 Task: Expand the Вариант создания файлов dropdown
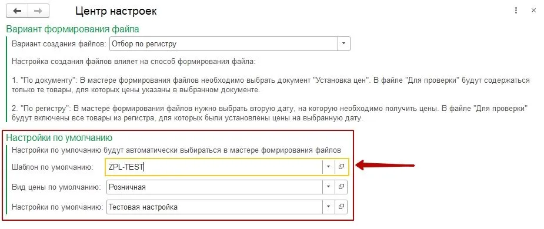click(344, 44)
